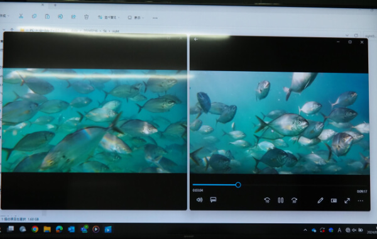
Task: Click the left window's fish video
Action: pyautogui.click(x=94, y=121)
